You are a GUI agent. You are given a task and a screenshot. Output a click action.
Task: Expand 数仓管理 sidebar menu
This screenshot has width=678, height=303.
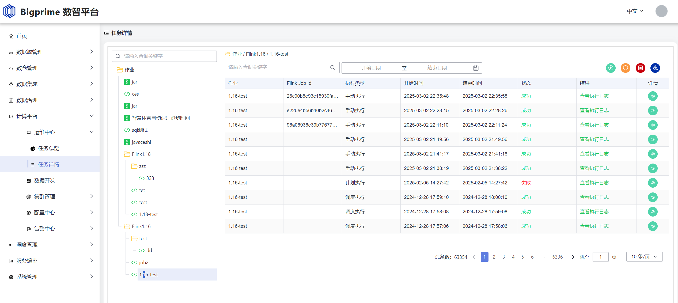tap(50, 68)
